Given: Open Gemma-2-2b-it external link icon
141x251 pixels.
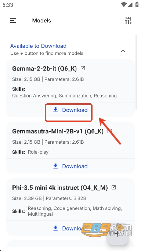Looking at the screenshot, I should click(83, 68).
